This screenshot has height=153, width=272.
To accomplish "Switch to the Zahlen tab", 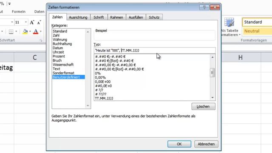I will (x=57, y=17).
